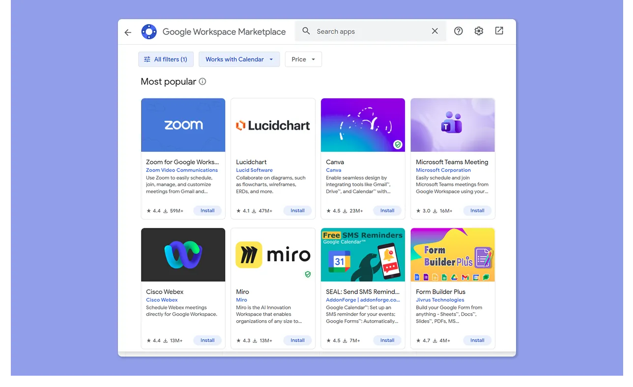Click the info icon next to Most popular
Screen dimensions: 633x387
[202, 82]
